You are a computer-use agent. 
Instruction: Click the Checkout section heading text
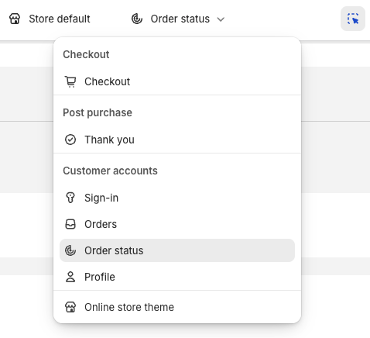86,54
